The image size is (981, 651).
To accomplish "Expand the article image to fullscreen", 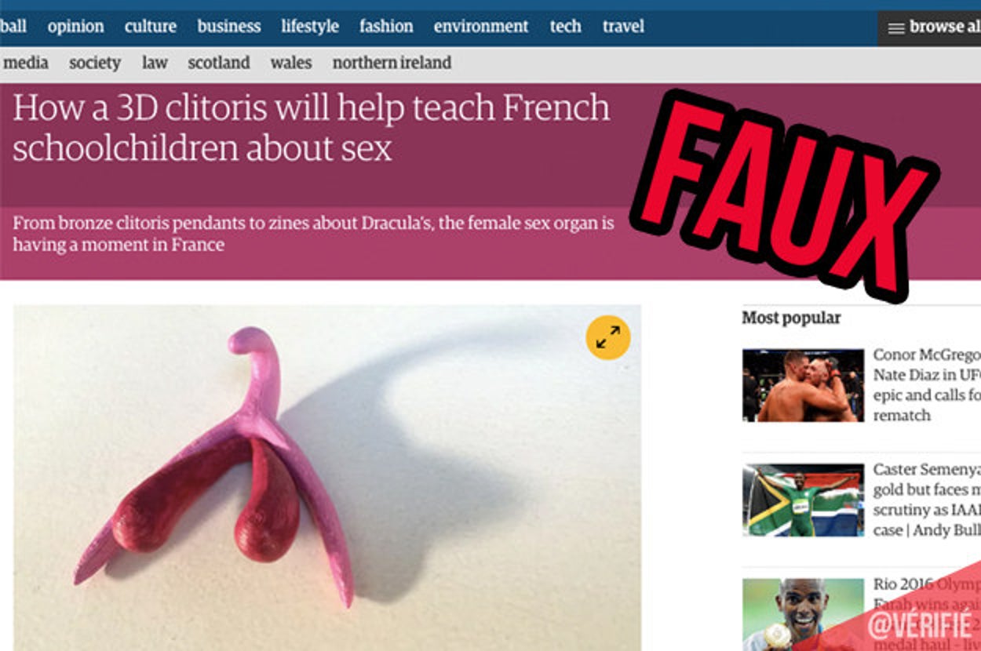I will click(607, 337).
